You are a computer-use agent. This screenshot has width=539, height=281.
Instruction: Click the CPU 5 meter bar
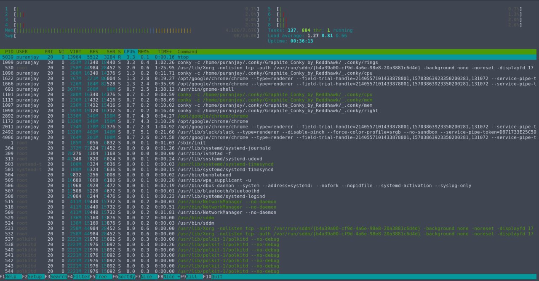click(395, 8)
